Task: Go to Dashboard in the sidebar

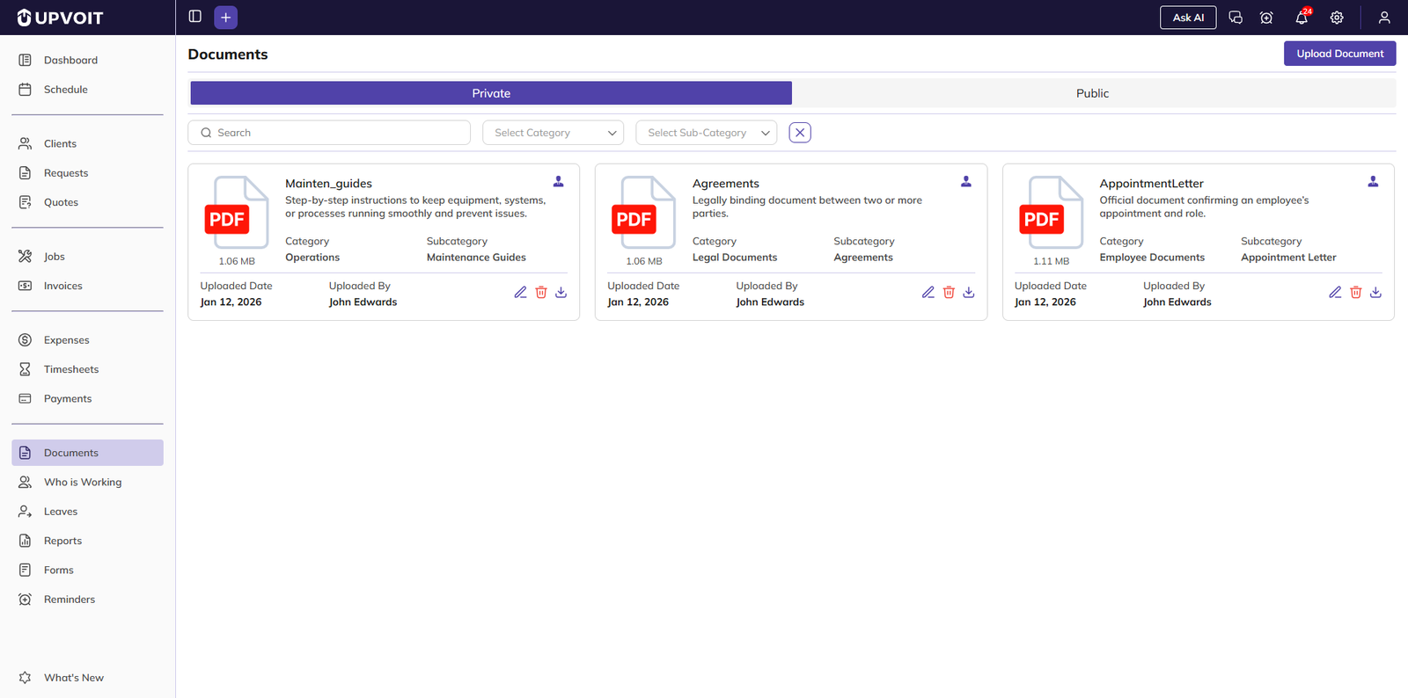Action: click(x=87, y=60)
